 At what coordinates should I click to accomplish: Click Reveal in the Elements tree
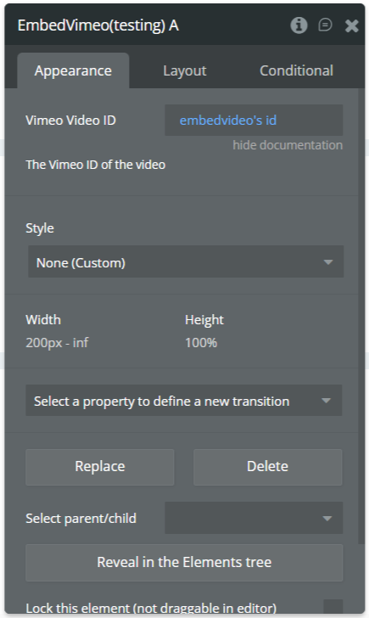pos(184,563)
